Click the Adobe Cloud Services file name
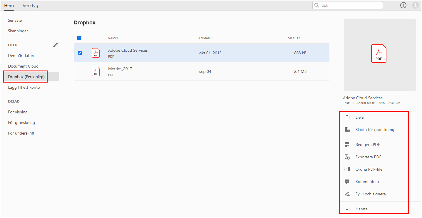This screenshot has height=218, width=422. 128,50
